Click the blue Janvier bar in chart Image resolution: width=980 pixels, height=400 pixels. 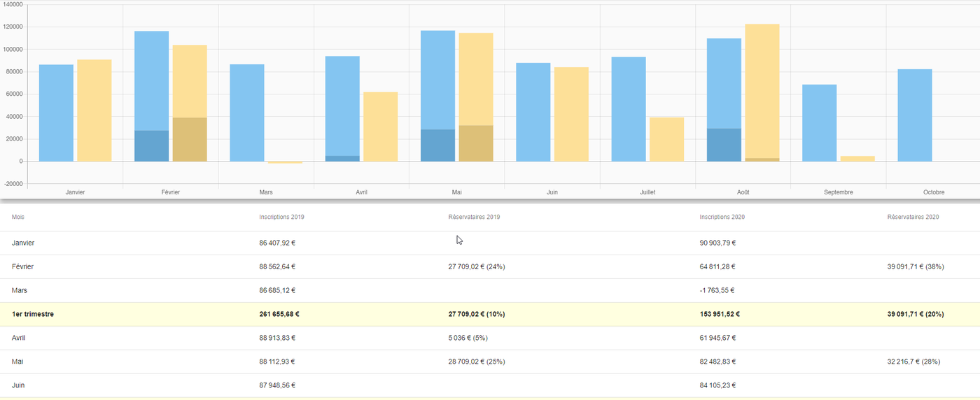click(x=56, y=113)
